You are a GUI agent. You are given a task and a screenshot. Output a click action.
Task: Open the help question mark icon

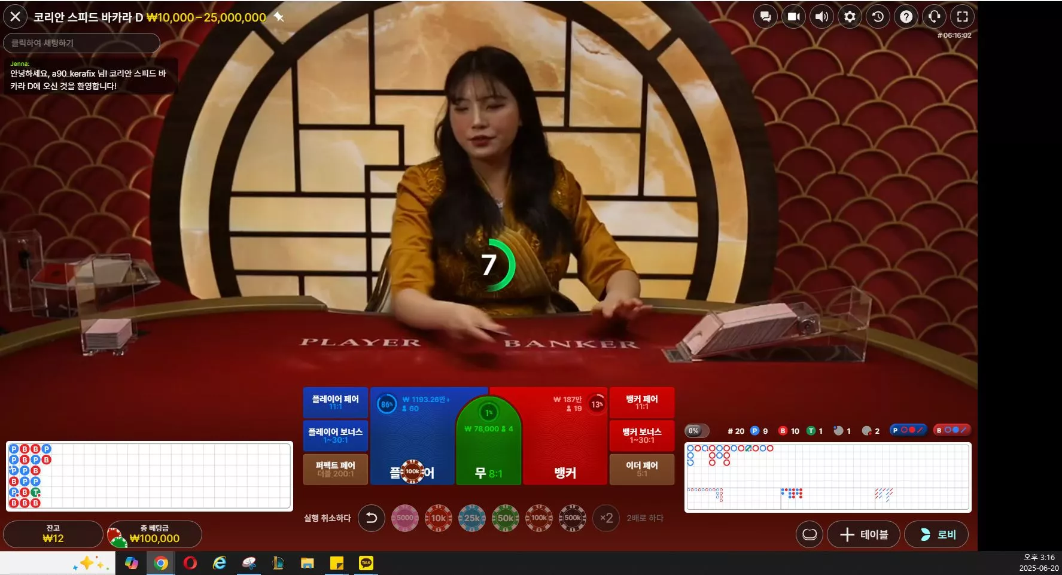(906, 17)
